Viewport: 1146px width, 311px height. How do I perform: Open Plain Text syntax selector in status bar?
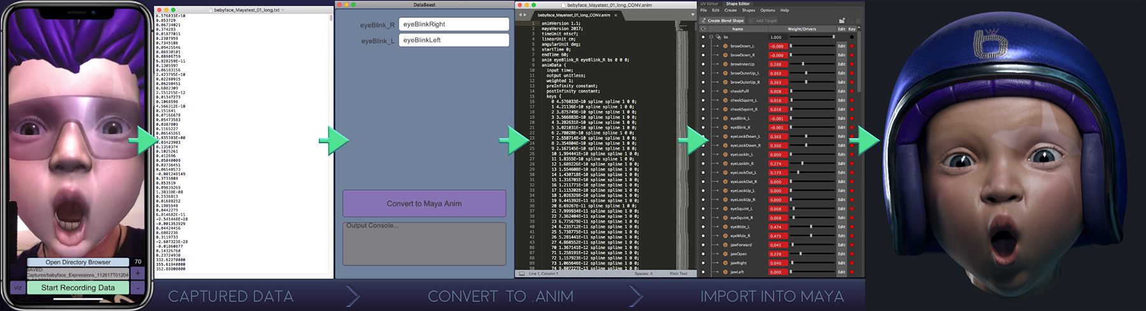(x=678, y=273)
